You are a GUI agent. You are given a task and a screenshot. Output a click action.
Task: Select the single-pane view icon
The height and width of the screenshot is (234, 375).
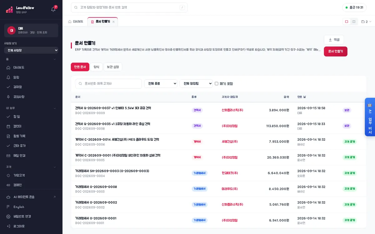(347, 22)
